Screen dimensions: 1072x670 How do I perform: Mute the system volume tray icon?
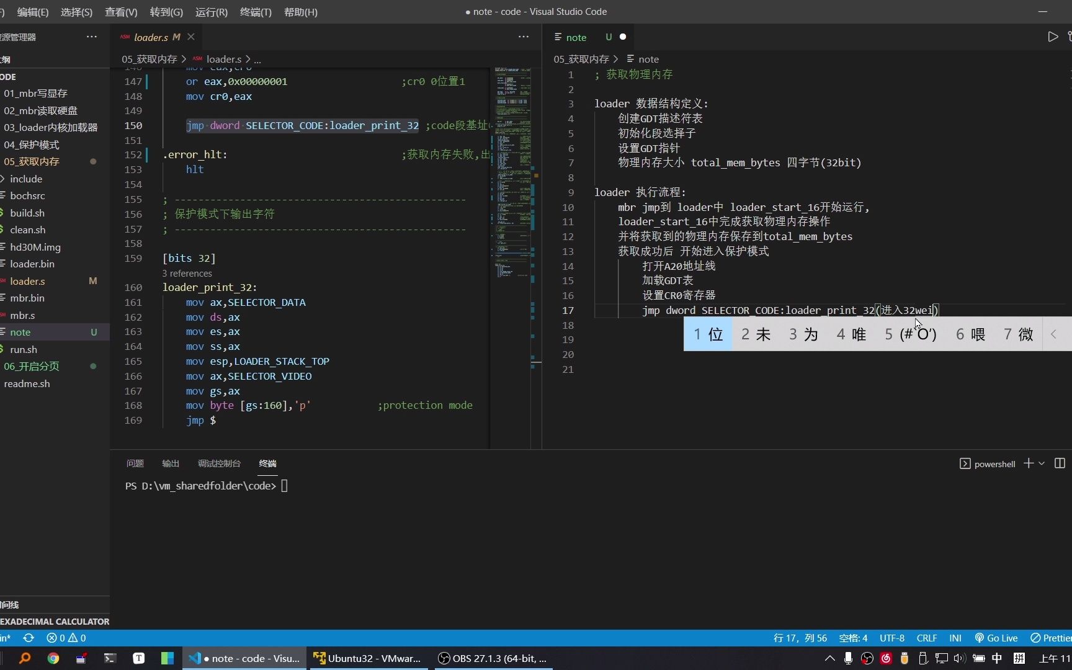coord(959,658)
